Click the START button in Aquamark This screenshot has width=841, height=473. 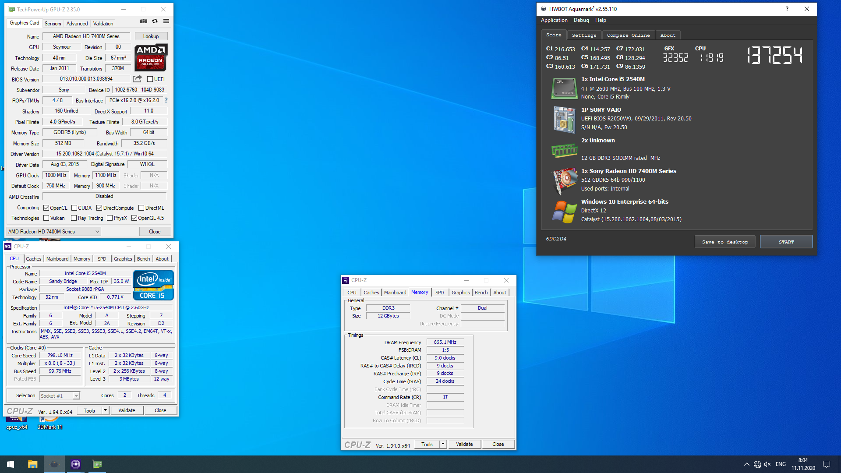coord(786,242)
